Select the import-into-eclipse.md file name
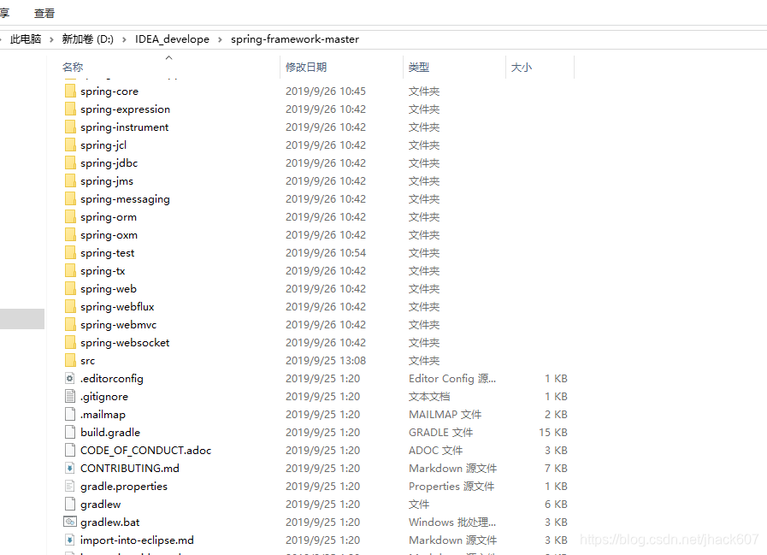 [137, 540]
